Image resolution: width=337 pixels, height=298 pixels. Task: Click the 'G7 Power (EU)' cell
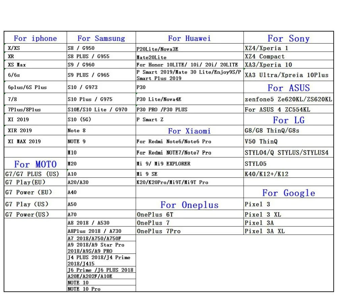[35, 192]
